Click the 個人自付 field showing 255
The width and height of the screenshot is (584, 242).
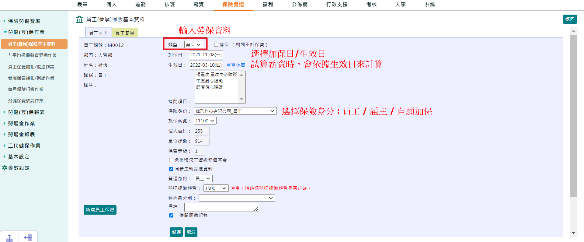(202, 131)
